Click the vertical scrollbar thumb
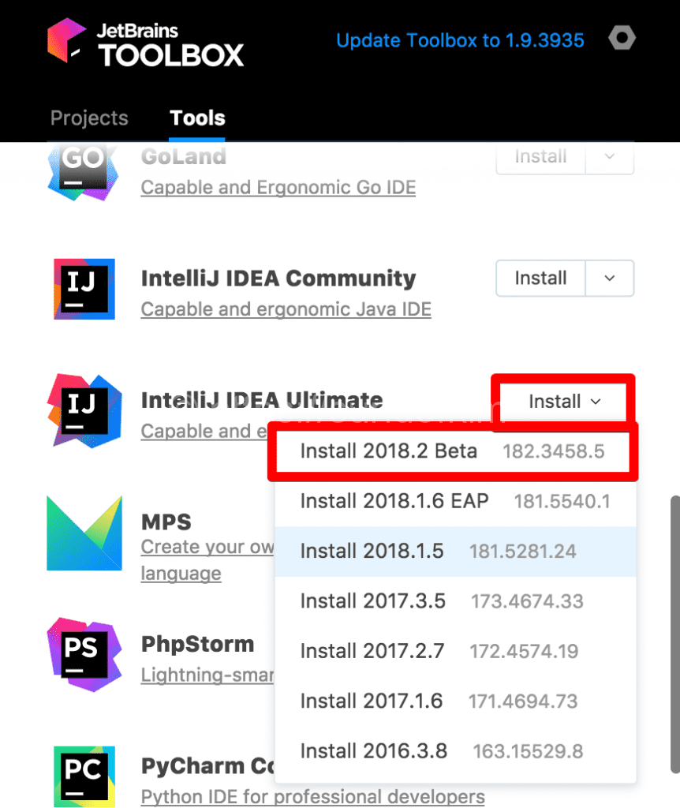 coord(674,635)
